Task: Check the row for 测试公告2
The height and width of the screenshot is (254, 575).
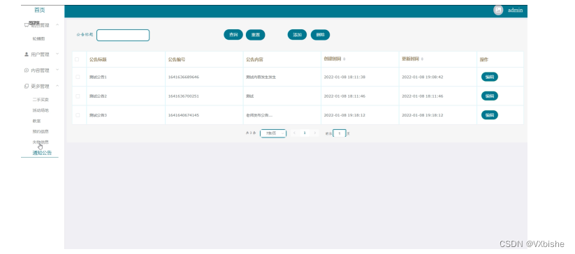Action: point(78,96)
